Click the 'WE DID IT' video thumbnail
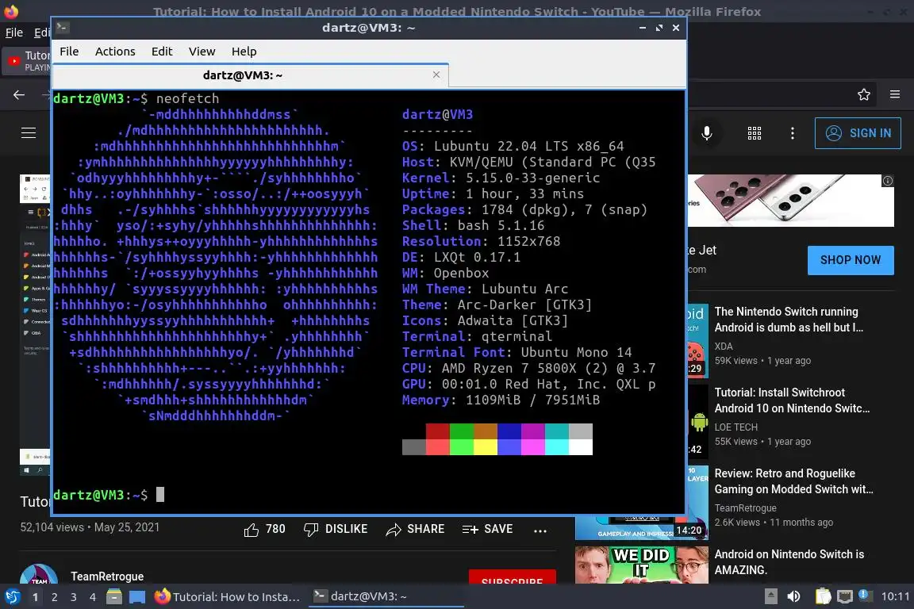This screenshot has width=914, height=609. click(642, 565)
